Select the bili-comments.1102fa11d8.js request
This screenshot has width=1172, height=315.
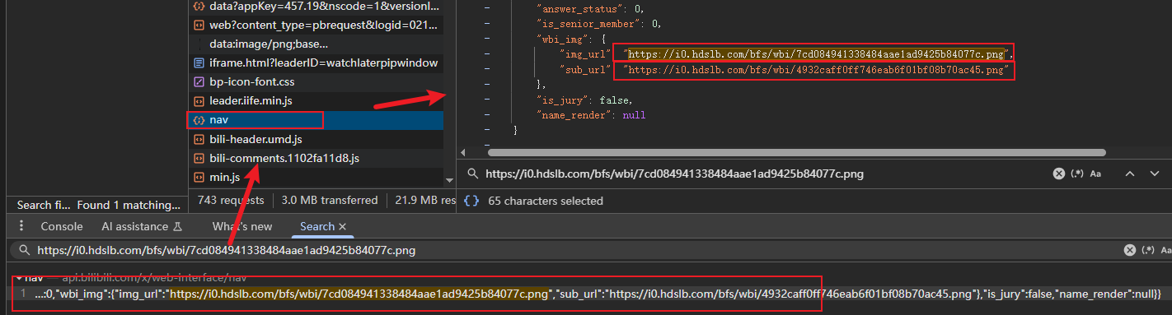click(x=316, y=158)
